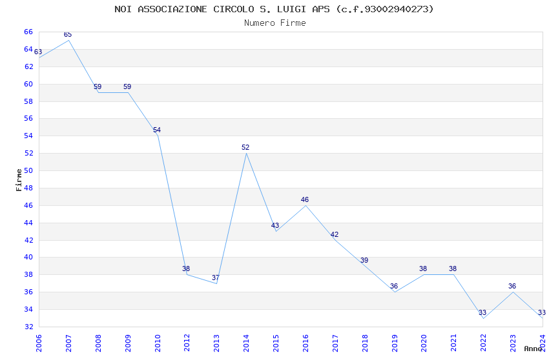Click y-axis tick value 62

point(28,66)
